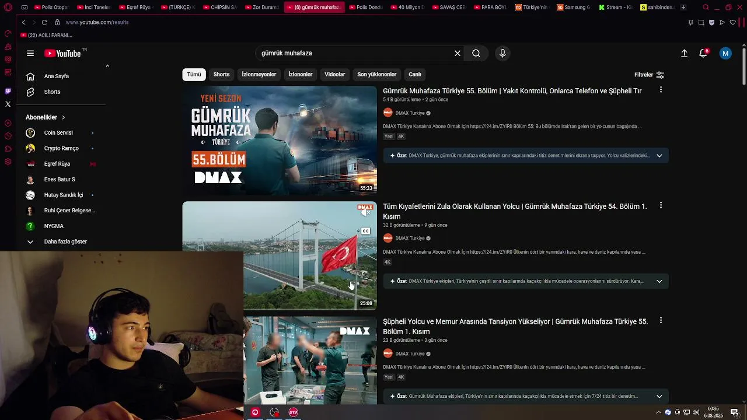Image resolution: width=747 pixels, height=420 pixels.
Task: Open the Abonelikler subscriptions section
Action: click(46, 117)
